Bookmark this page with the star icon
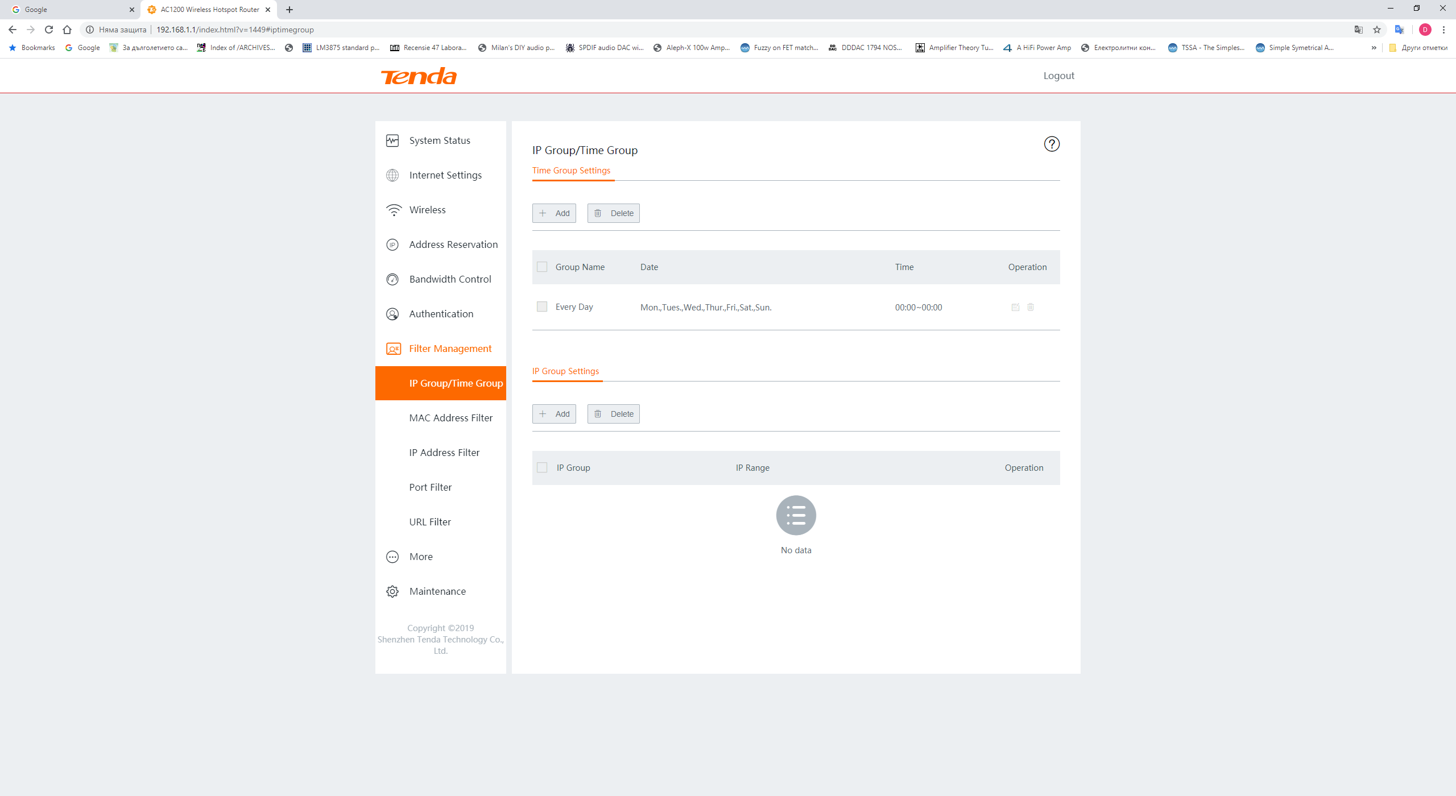1456x796 pixels. click(x=1377, y=30)
